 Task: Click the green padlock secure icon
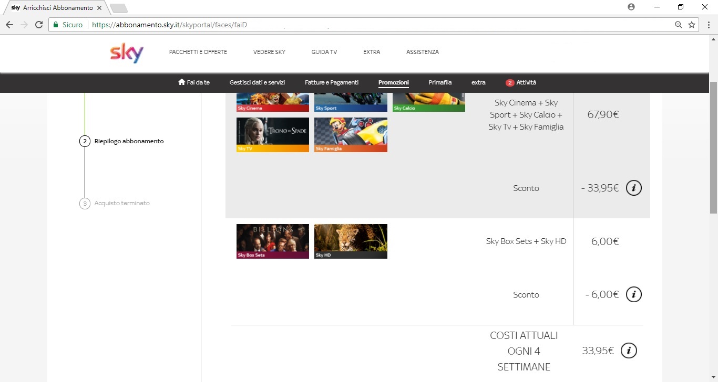56,25
